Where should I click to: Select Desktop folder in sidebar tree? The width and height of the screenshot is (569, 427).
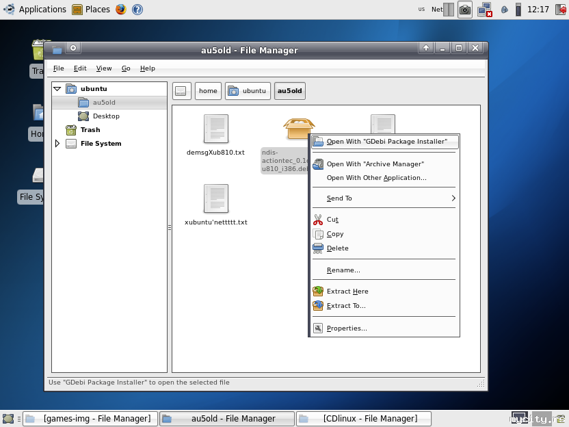[106, 116]
